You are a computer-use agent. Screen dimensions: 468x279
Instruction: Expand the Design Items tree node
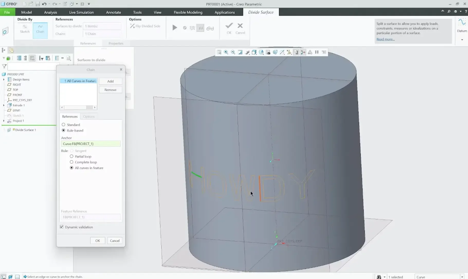pyautogui.click(x=4, y=79)
